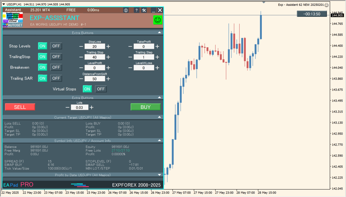Increase StopLoss value with plus
The height and width of the screenshot is (197, 346).
(x=108, y=46)
